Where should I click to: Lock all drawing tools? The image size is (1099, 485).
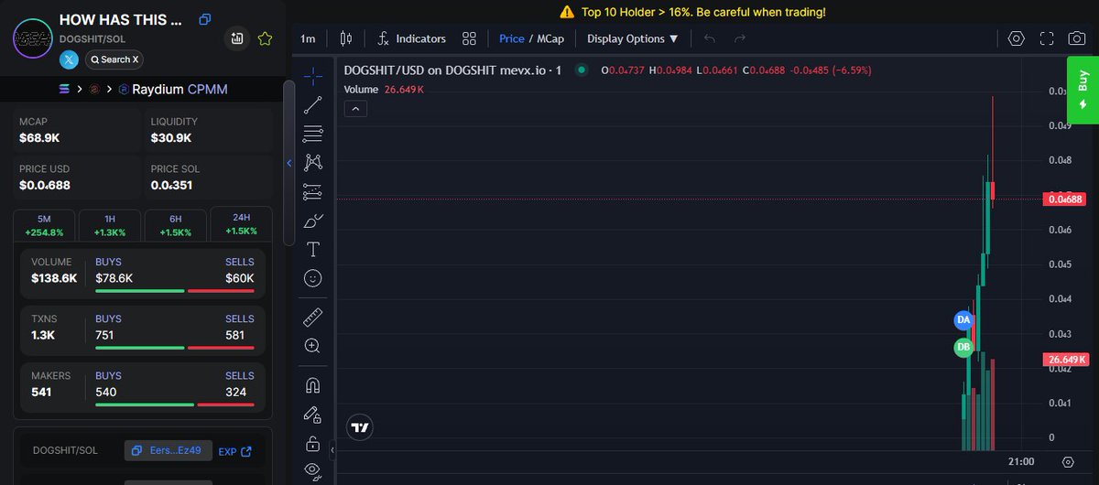[312, 444]
